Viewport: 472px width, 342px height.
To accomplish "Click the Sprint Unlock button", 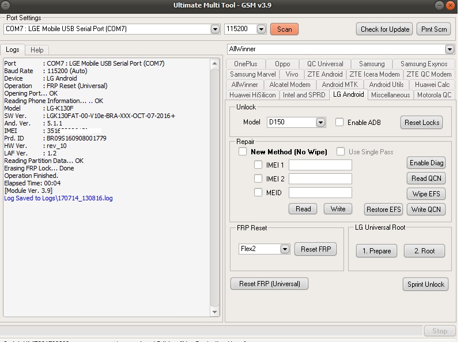I will click(425, 284).
